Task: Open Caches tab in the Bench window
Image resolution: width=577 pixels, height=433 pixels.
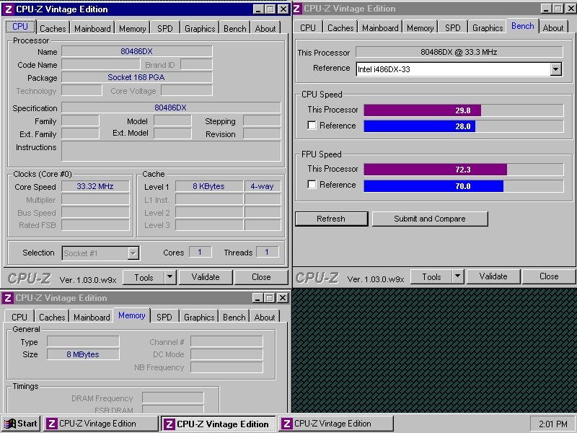Action: [x=340, y=27]
